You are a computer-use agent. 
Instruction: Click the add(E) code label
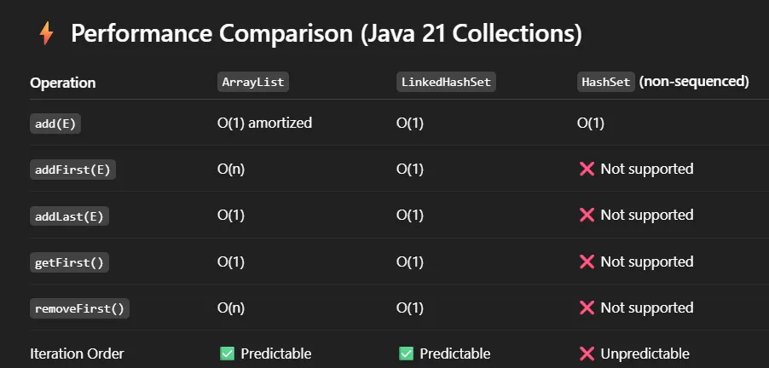55,124
